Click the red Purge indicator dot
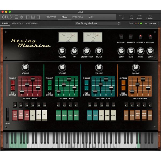 tap(136, 23)
